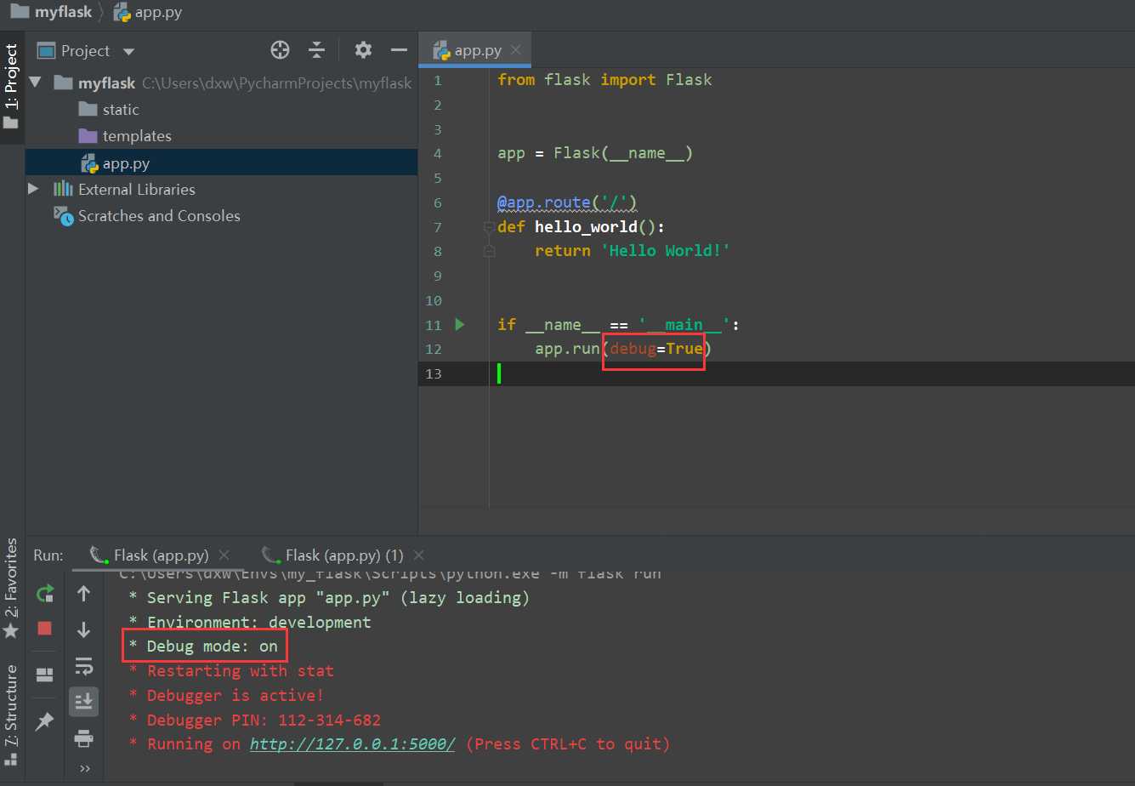Hide the Project tool window
Image resolution: width=1135 pixels, height=786 pixels.
[399, 50]
